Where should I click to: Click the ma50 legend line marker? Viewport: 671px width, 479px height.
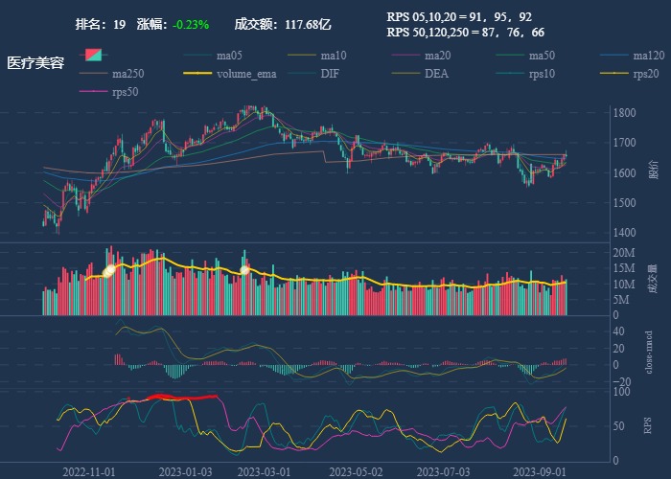pos(508,55)
